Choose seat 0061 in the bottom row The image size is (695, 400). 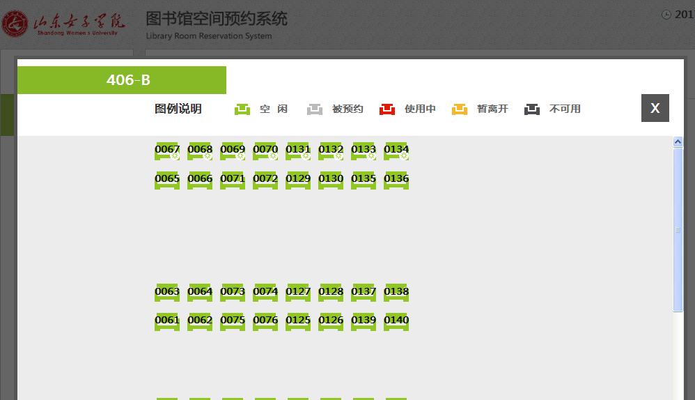click(167, 322)
